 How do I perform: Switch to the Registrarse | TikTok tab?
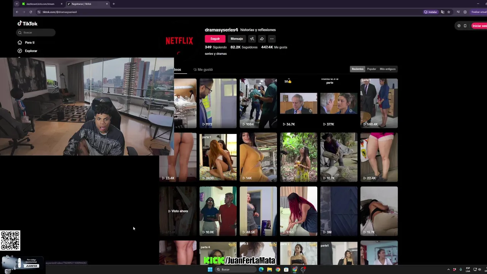(x=88, y=4)
